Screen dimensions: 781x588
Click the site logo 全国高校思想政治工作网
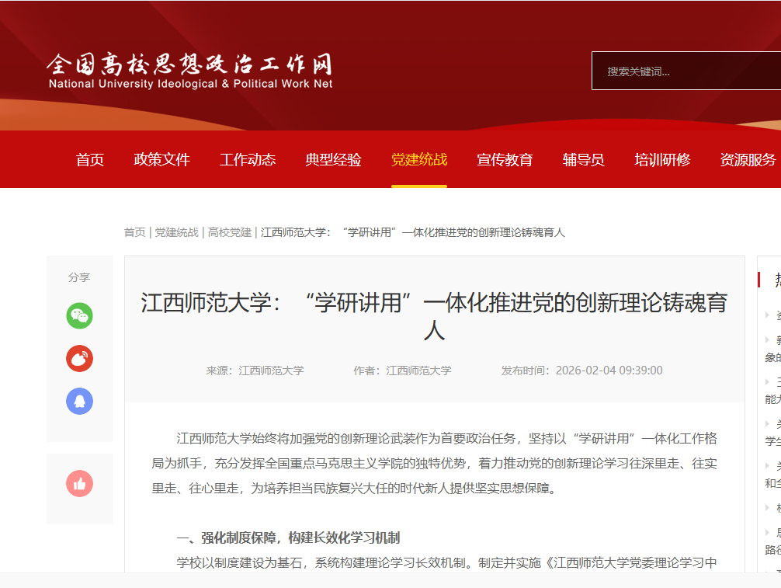pyautogui.click(x=190, y=71)
